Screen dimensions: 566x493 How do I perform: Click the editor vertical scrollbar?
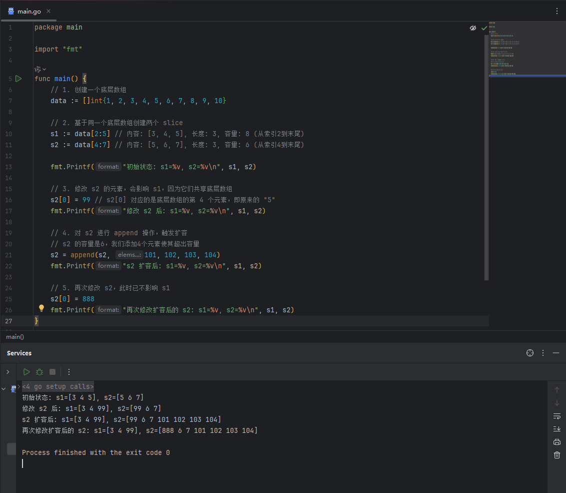tap(486, 157)
